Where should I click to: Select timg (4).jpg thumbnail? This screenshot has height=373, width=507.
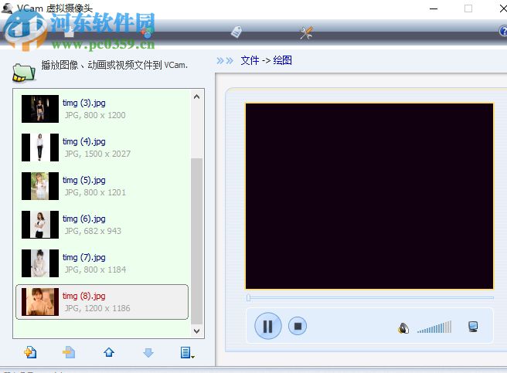tap(40, 148)
